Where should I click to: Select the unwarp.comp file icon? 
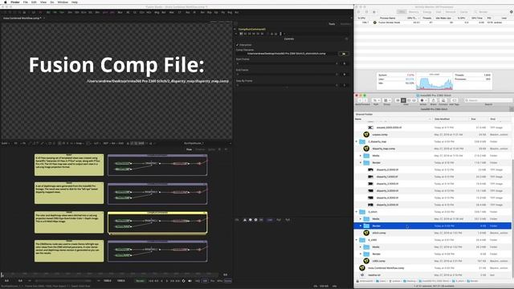click(x=366, y=134)
